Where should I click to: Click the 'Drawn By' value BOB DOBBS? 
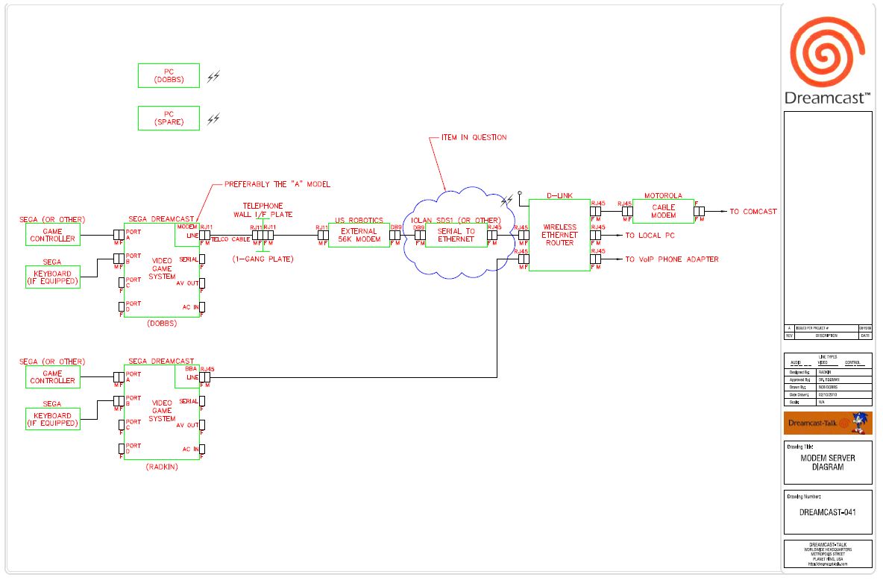828,388
